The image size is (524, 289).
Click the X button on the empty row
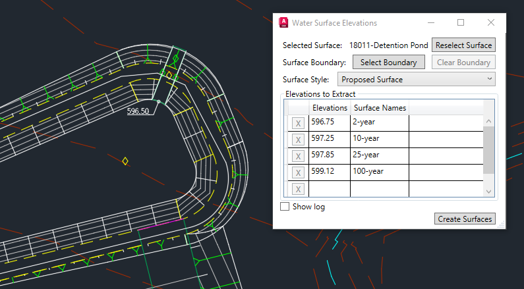(298, 189)
